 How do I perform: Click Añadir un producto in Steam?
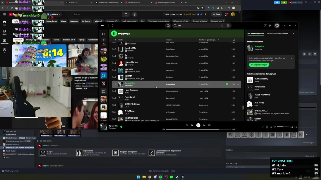point(10,171)
